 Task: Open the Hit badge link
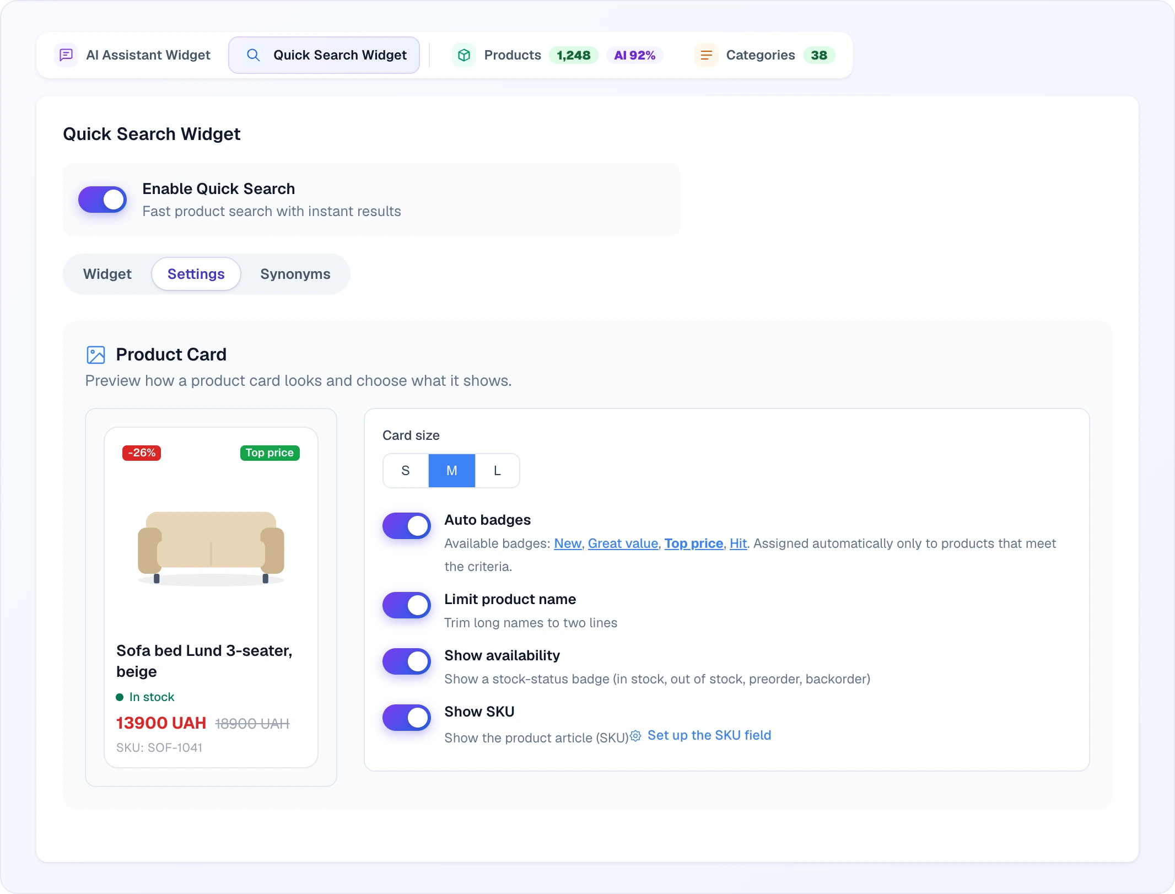tap(738, 543)
